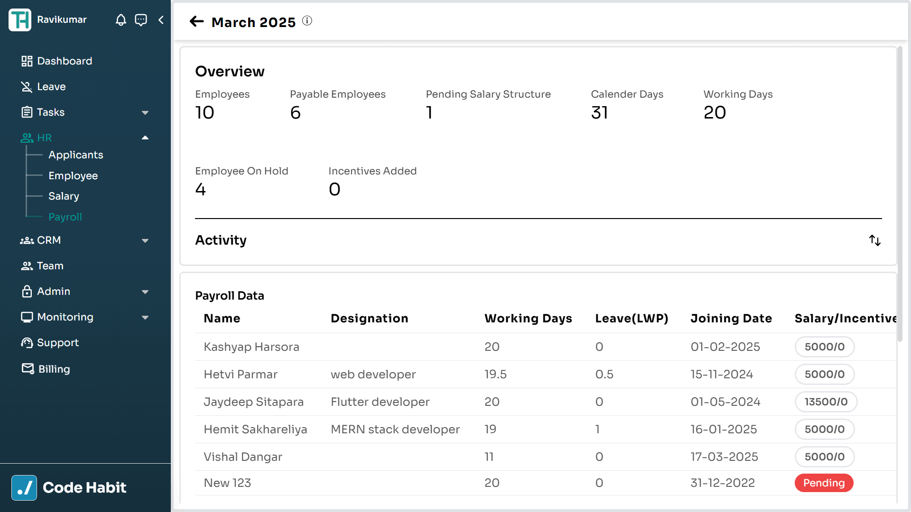Screen dimensions: 911x512
Task: Click Hemit Sakhareliya's 5000/0 salary pill
Action: 825,430
